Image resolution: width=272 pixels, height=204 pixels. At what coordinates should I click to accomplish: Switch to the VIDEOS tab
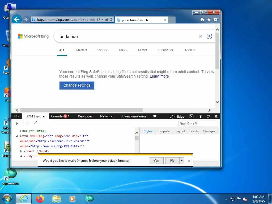[x=103, y=50]
